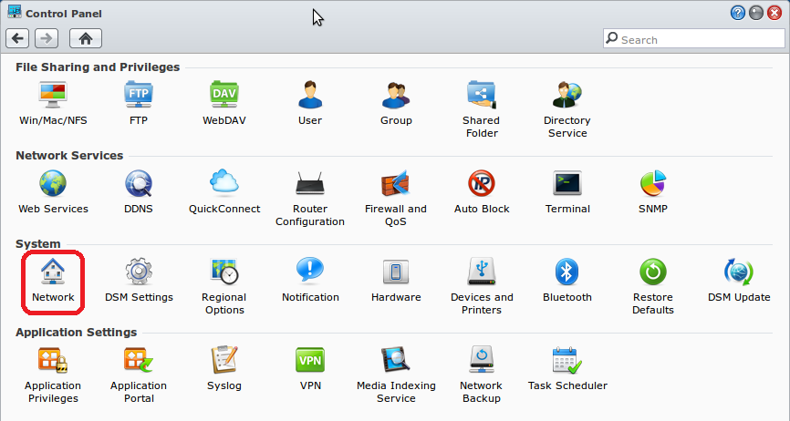Viewport: 790px width, 421px height.
Task: Open the Directory Service icon
Action: click(x=567, y=95)
